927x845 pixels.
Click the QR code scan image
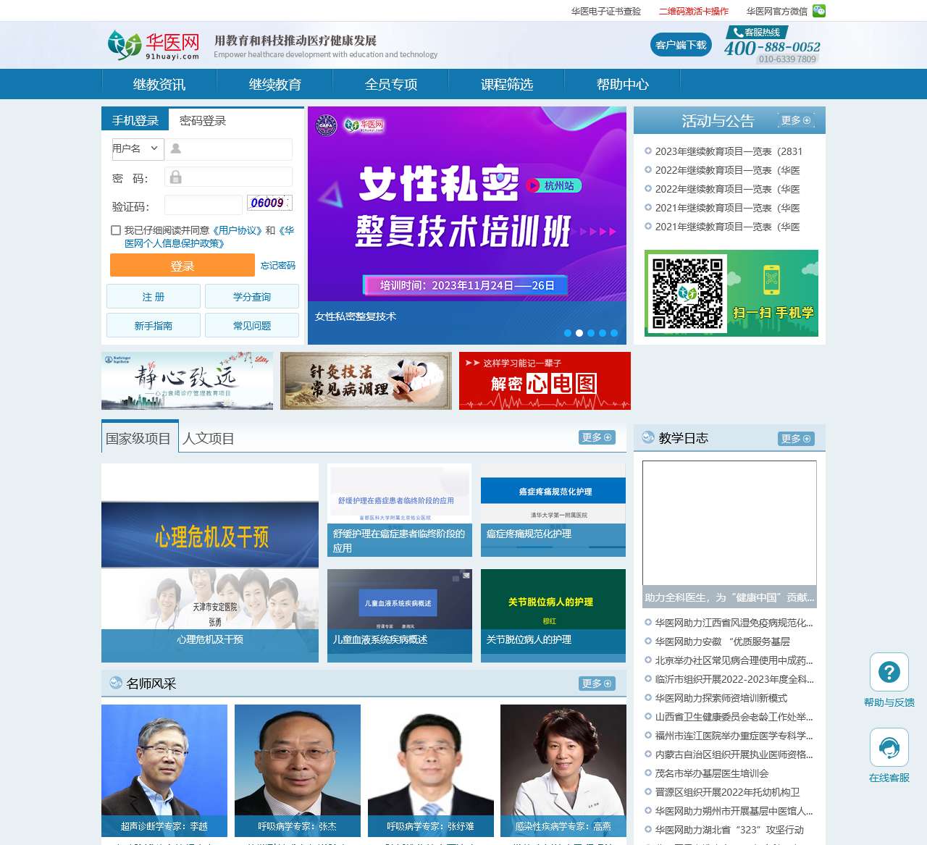[x=731, y=293]
